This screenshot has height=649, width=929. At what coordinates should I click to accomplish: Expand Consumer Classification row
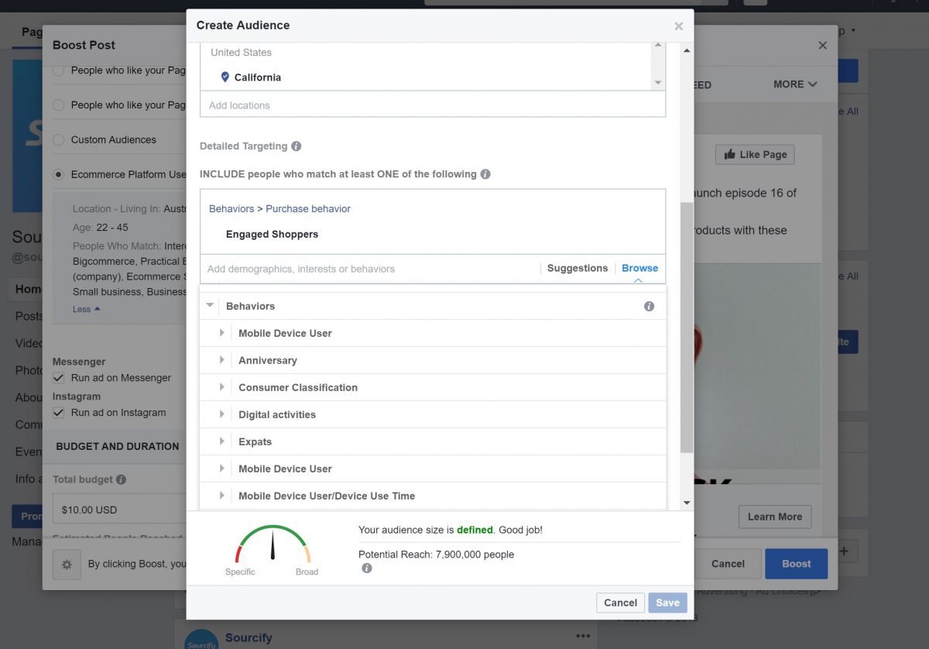(221, 387)
